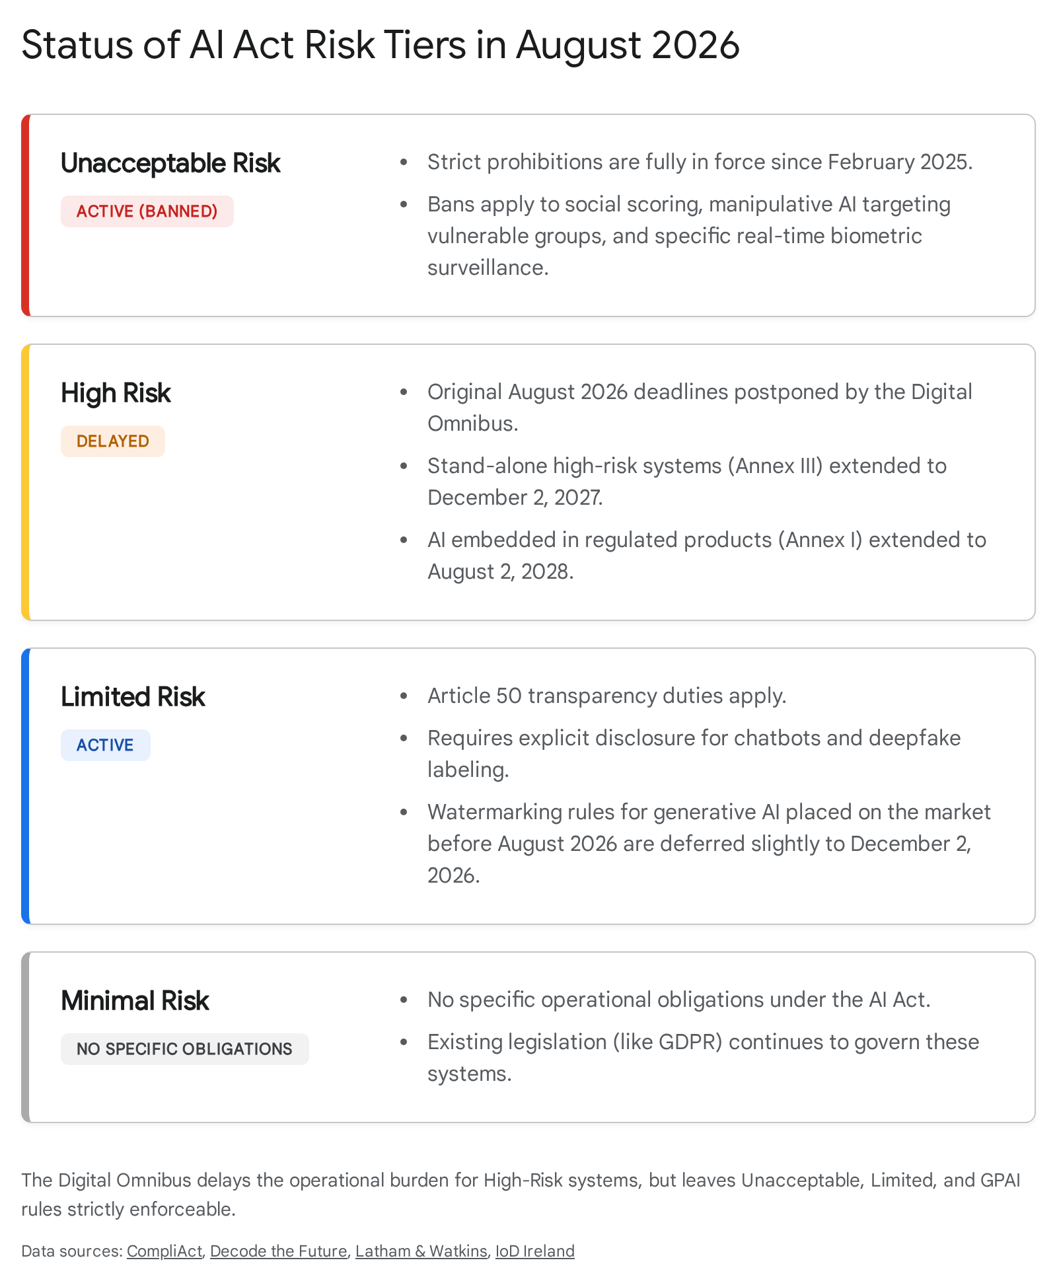Click the ACTIVE (BANNED) status badge
Screen dimensions: 1057x1283
click(147, 211)
